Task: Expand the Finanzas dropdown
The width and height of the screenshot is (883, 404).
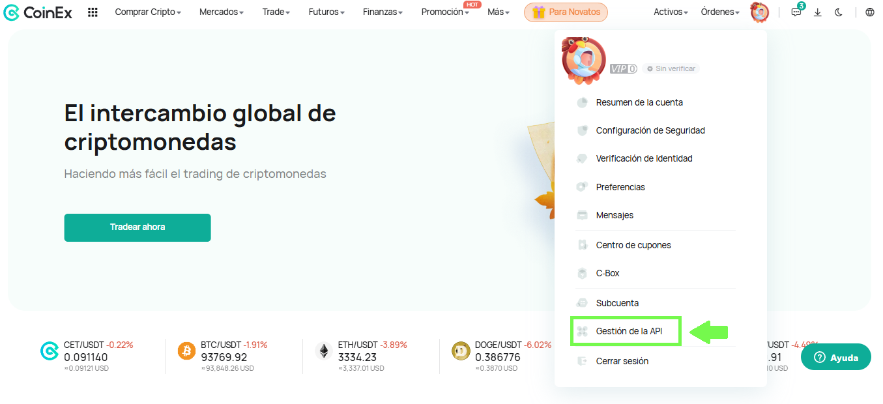Action: coord(383,12)
